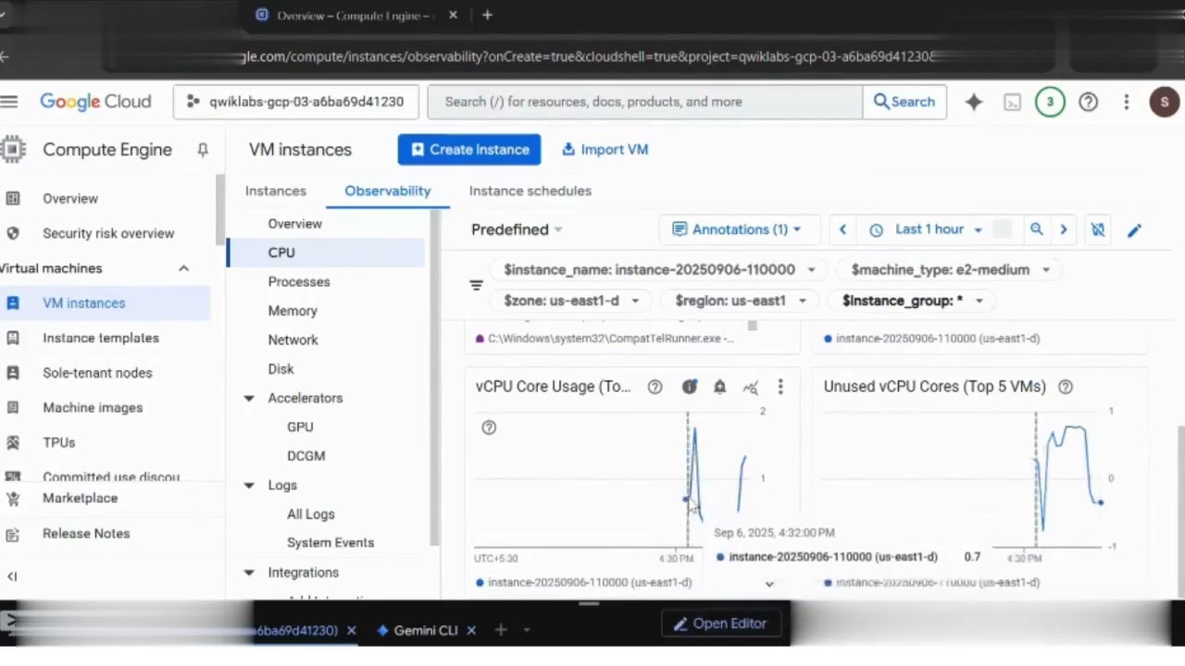Select Processes in observability tree

click(299, 282)
